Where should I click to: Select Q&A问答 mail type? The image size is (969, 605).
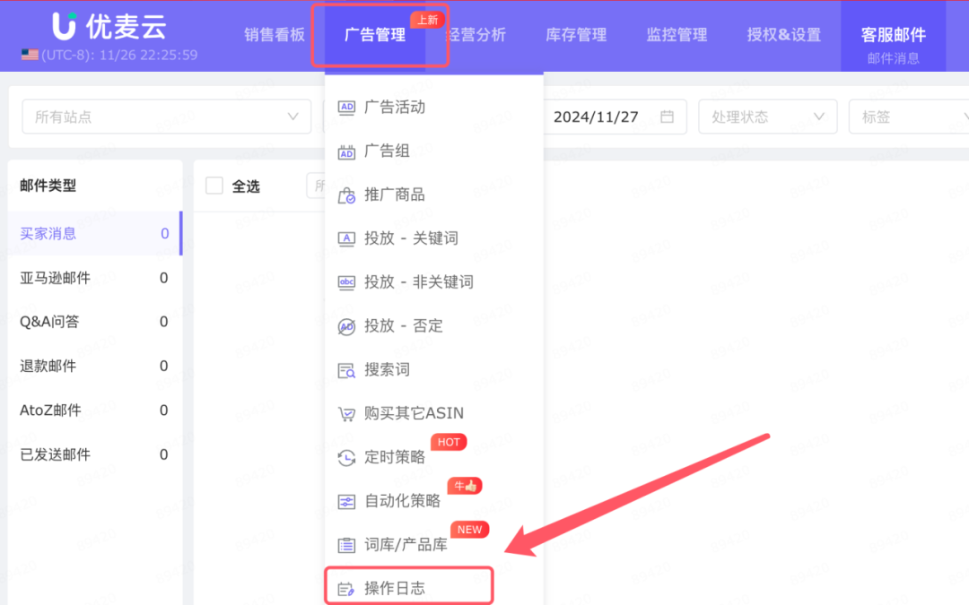pos(94,322)
